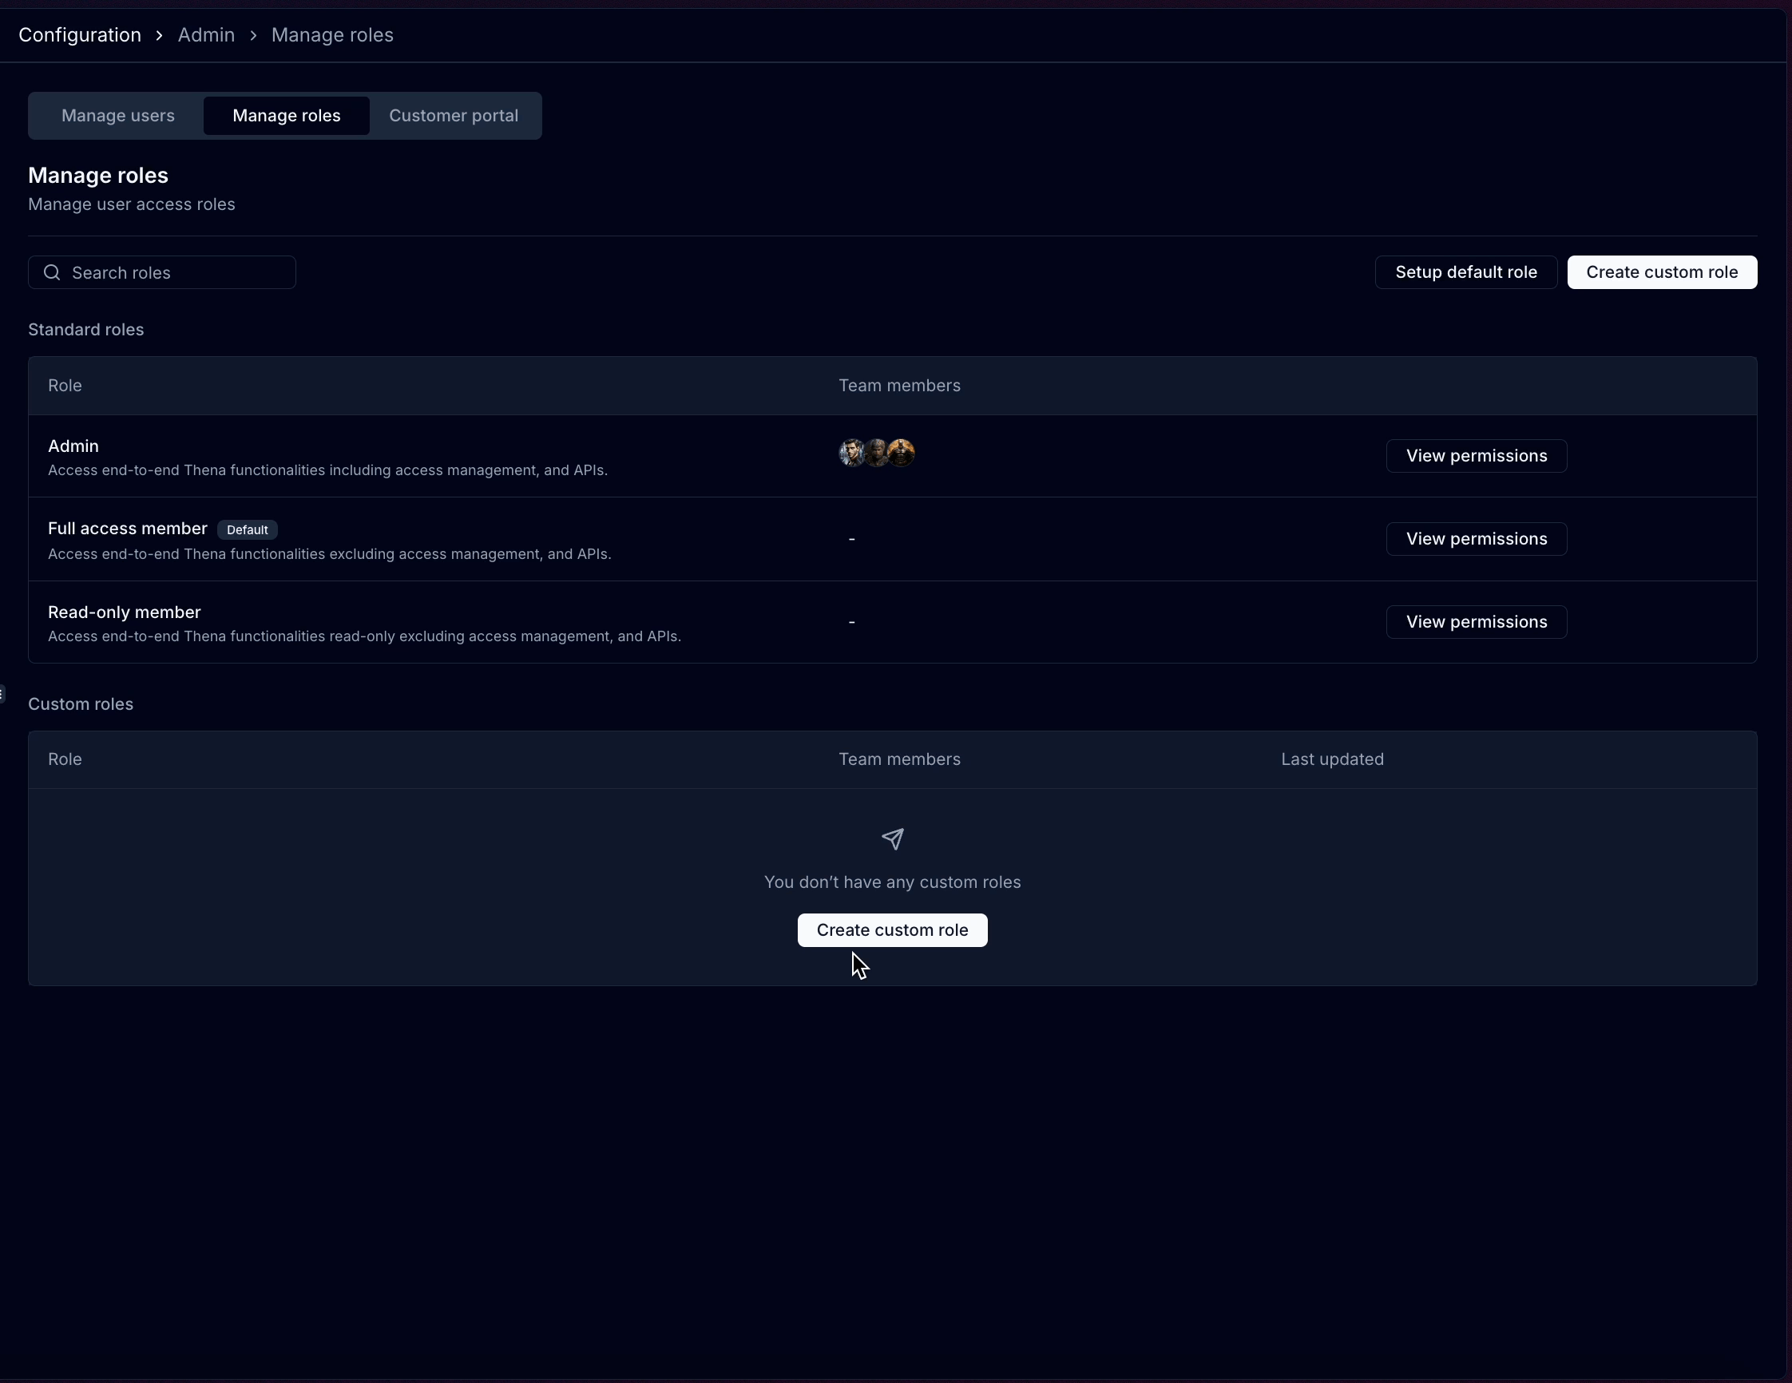Click the sidebar handle on the left edge
1792x1383 pixels.
pos(2,694)
